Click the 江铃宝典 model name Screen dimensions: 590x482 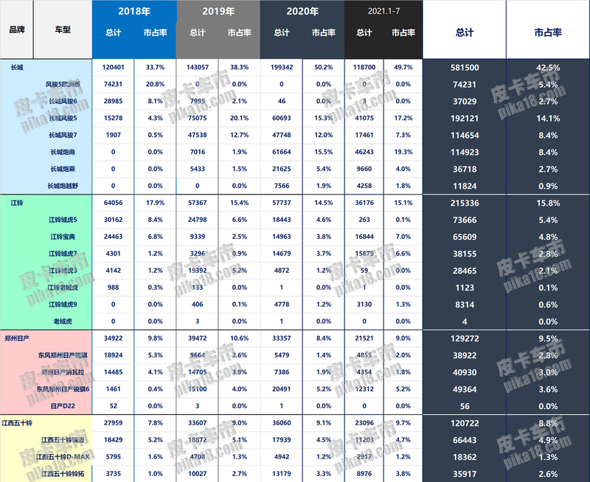(x=63, y=237)
